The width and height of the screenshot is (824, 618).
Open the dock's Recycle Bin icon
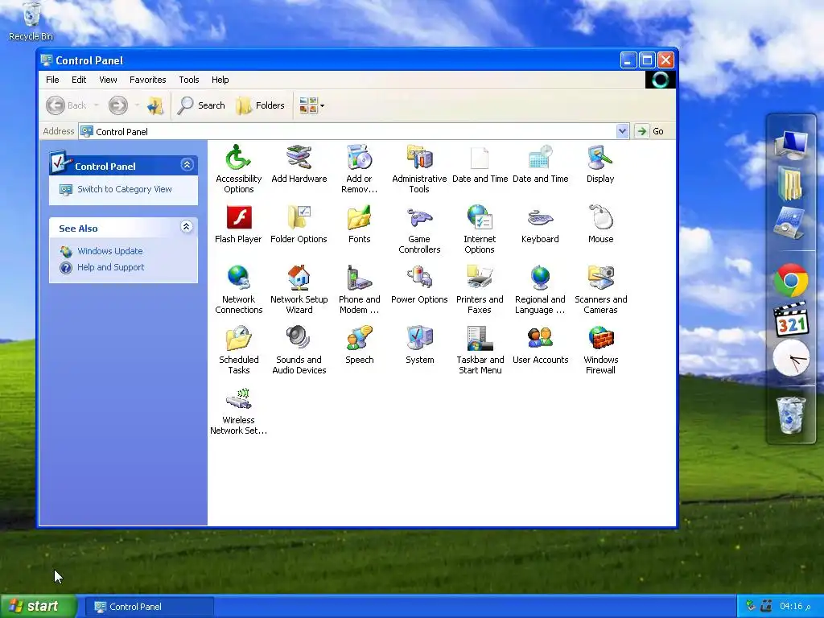791,414
